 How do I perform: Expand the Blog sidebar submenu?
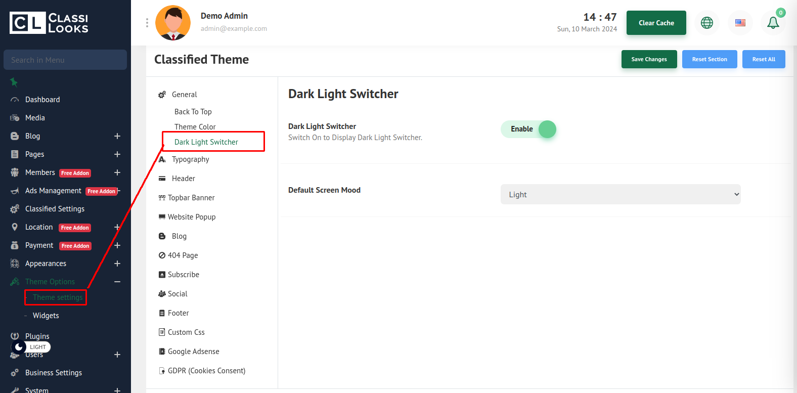[117, 136]
